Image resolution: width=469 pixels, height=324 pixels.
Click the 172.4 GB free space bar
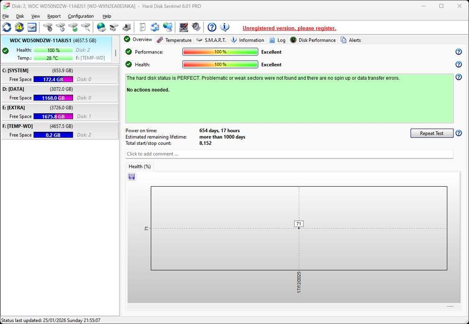tap(53, 79)
